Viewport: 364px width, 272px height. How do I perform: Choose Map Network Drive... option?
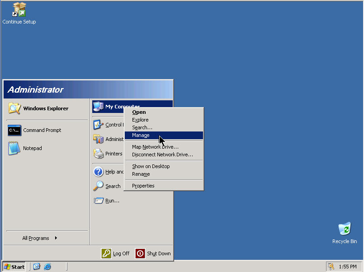(x=164, y=147)
